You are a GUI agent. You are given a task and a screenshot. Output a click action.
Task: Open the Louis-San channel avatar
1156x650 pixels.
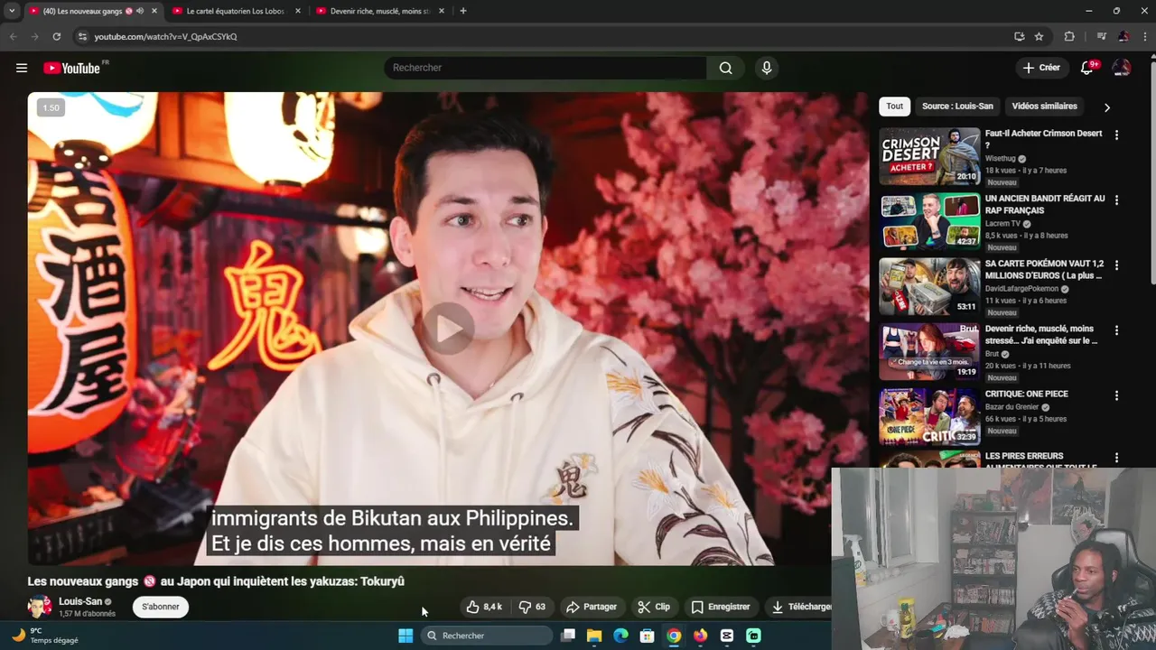click(x=39, y=607)
